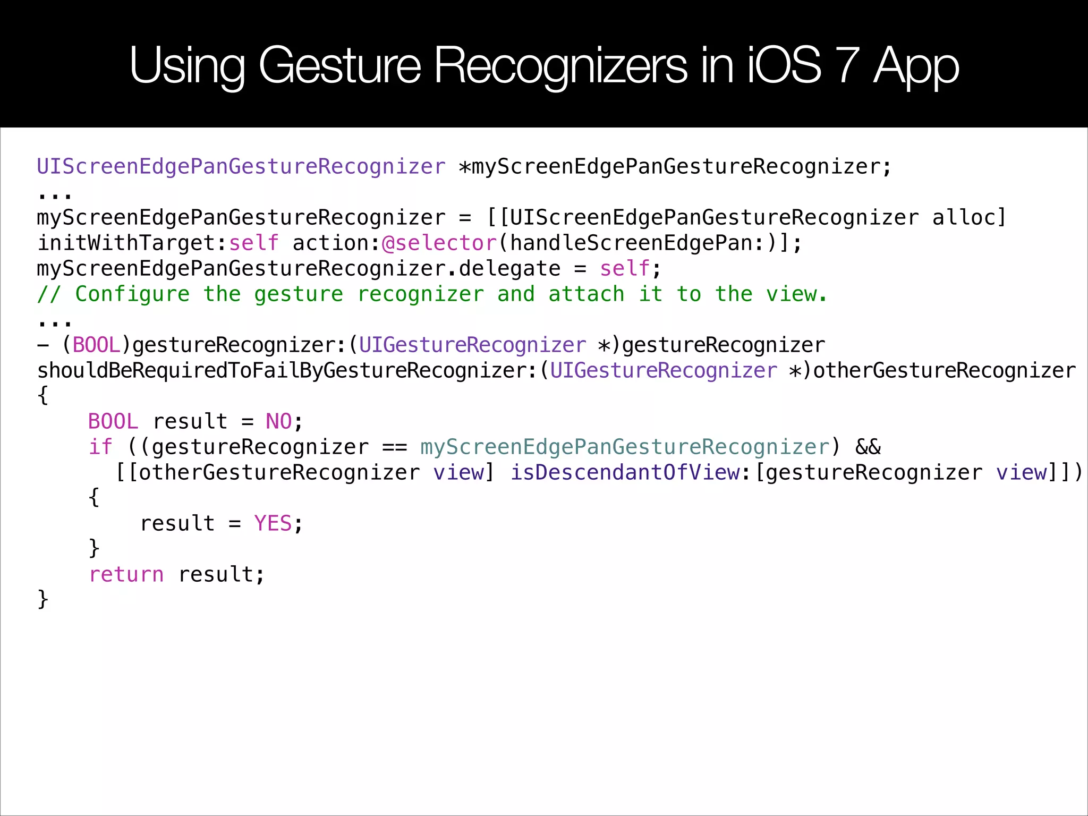Click "myScreenEdgePanGestureRecognizer.delegate" text
The image size is (1088, 816).
(x=299, y=269)
